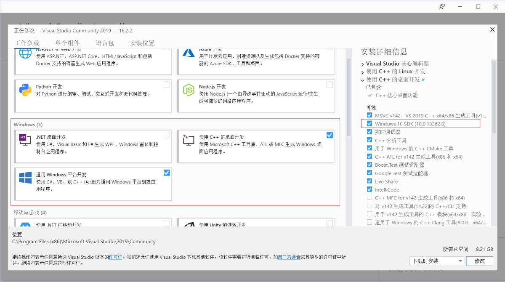This screenshot has height=282, width=505.
Task: Click the ASP.NET globe workload icon
Action: click(25, 53)
